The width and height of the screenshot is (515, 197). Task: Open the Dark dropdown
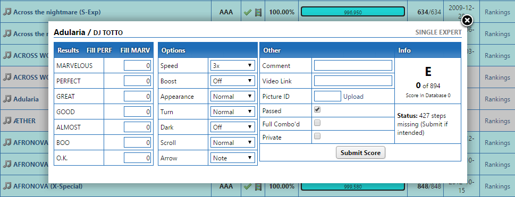tap(233, 127)
